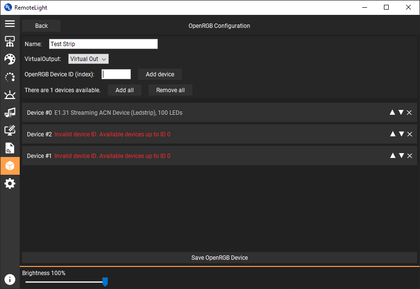Screen dimensions: 420x289
Task: Move Device #1 down
Action: point(402,156)
